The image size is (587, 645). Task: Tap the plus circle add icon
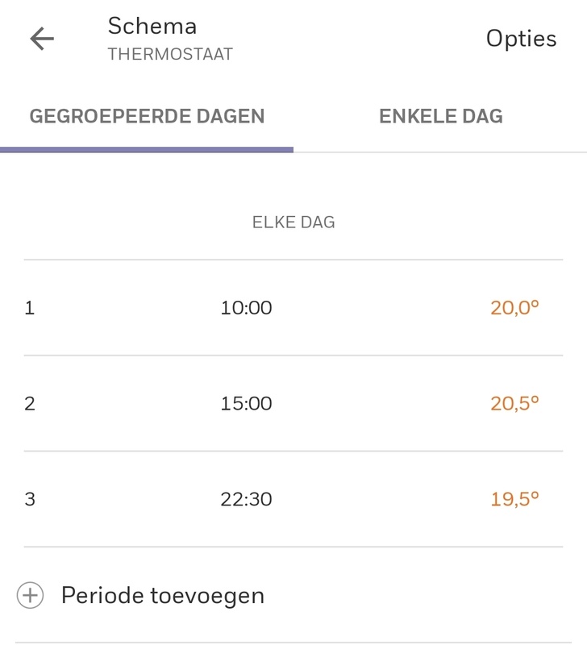(30, 596)
